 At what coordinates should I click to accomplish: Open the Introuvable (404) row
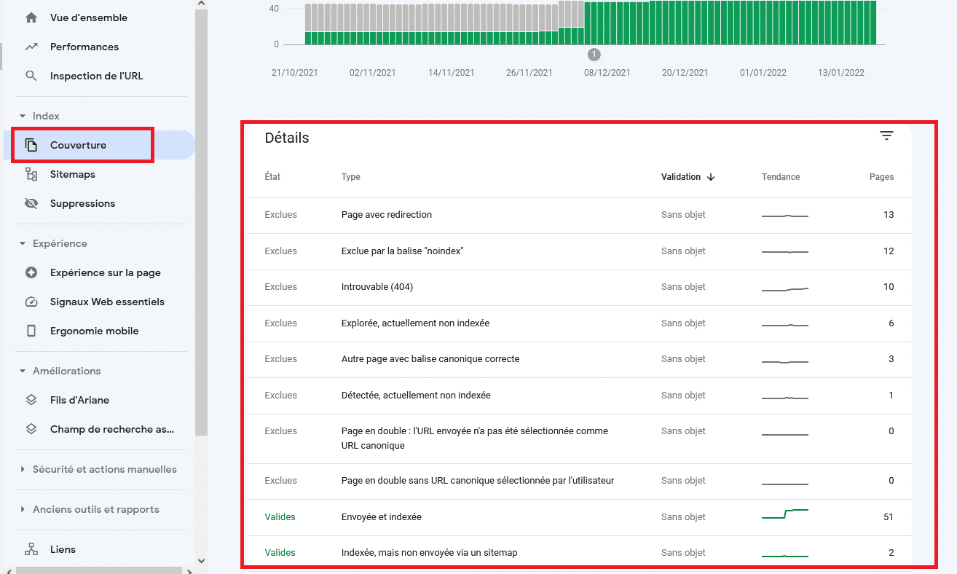click(377, 287)
